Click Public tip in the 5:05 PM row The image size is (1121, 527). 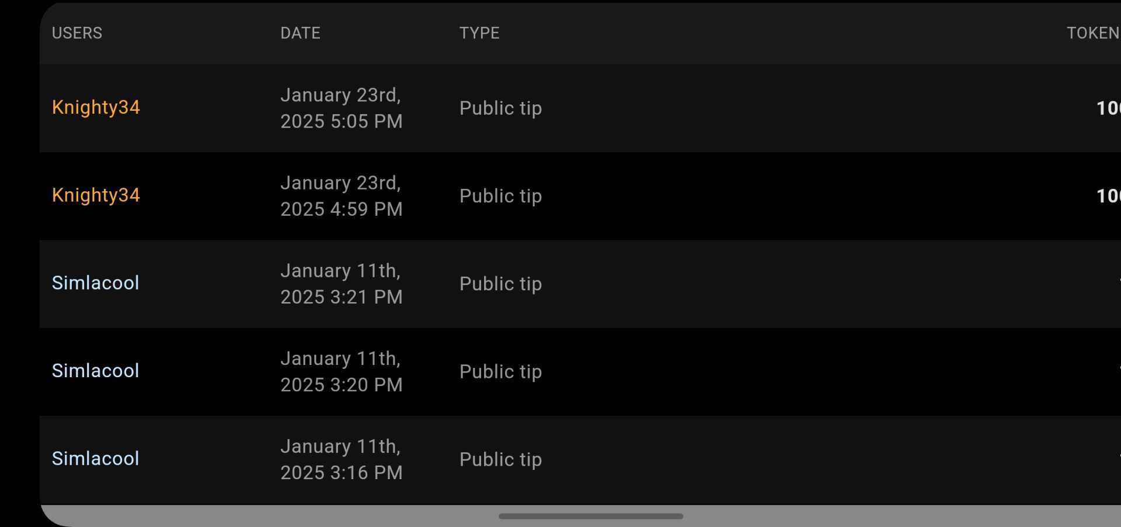[500, 108]
